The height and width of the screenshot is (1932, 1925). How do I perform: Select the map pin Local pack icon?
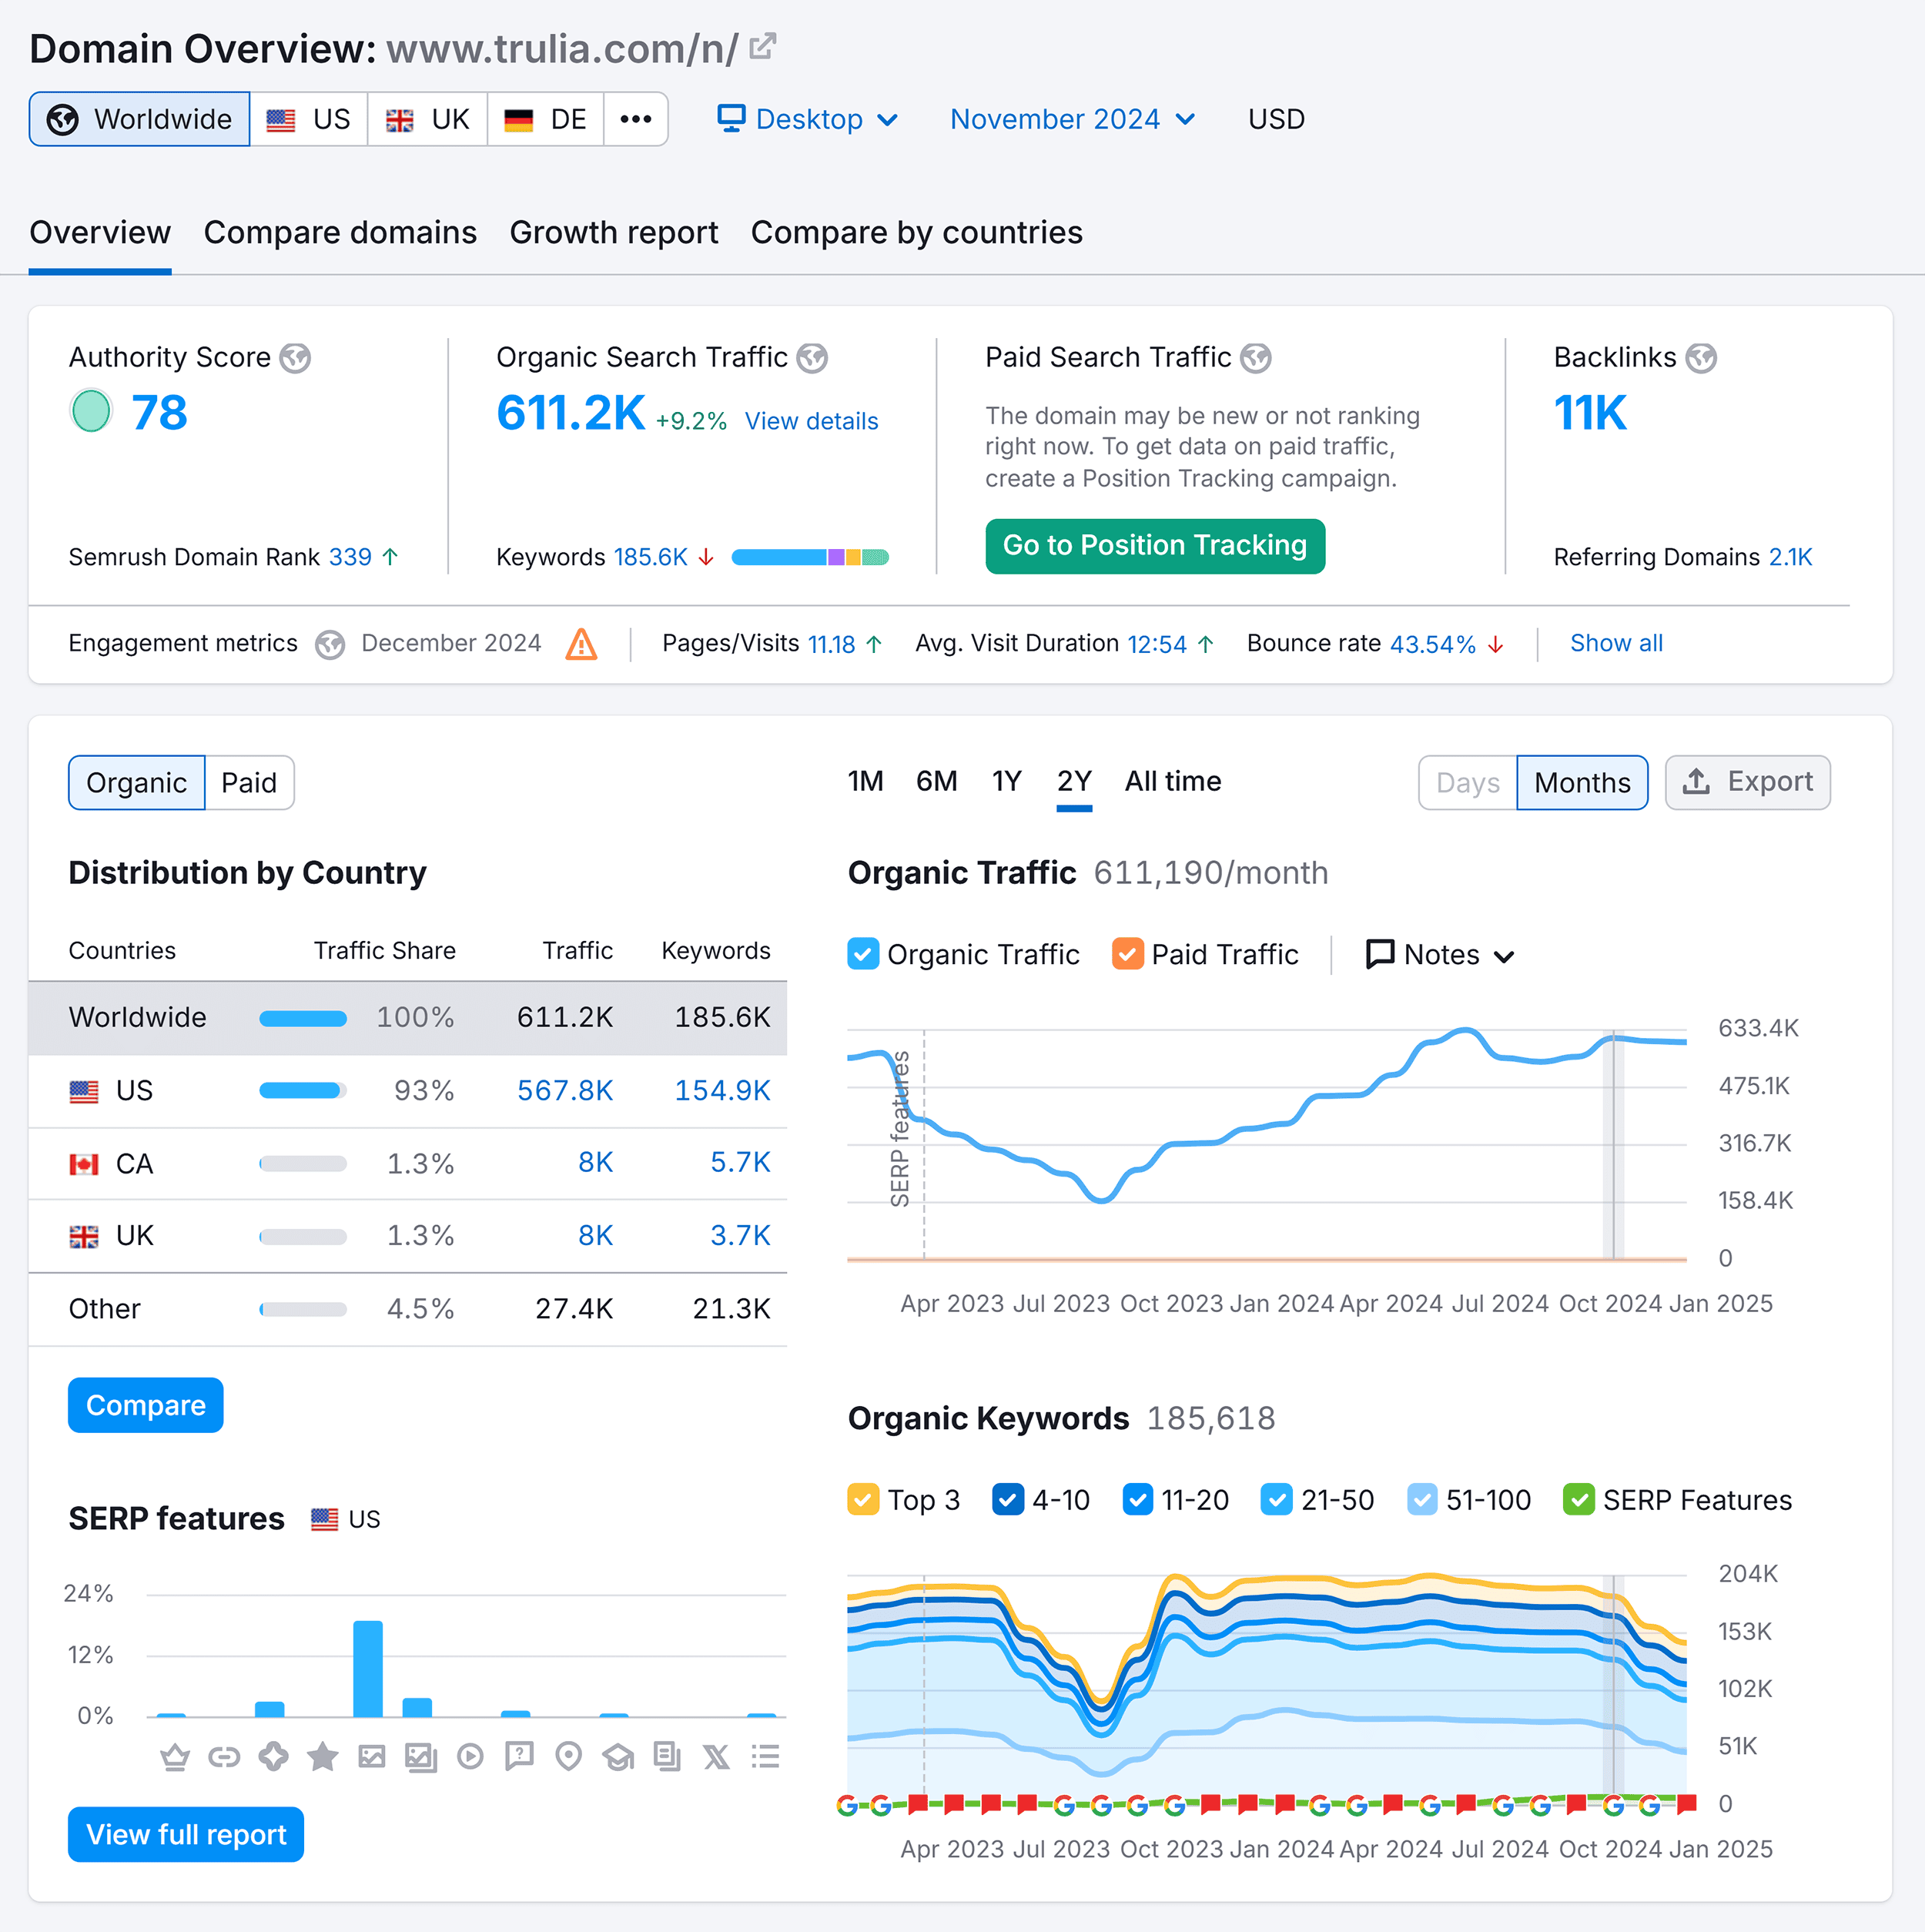coord(568,1756)
